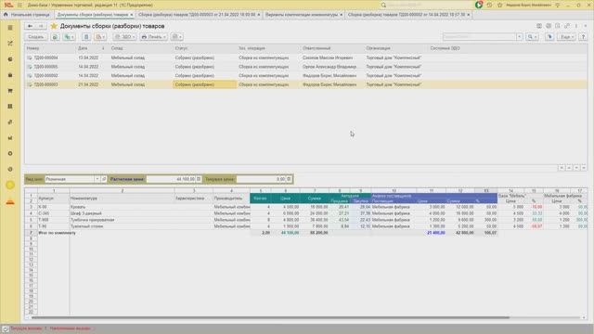The image size is (594, 334).
Task: Open the help question mark button
Action: [584, 37]
